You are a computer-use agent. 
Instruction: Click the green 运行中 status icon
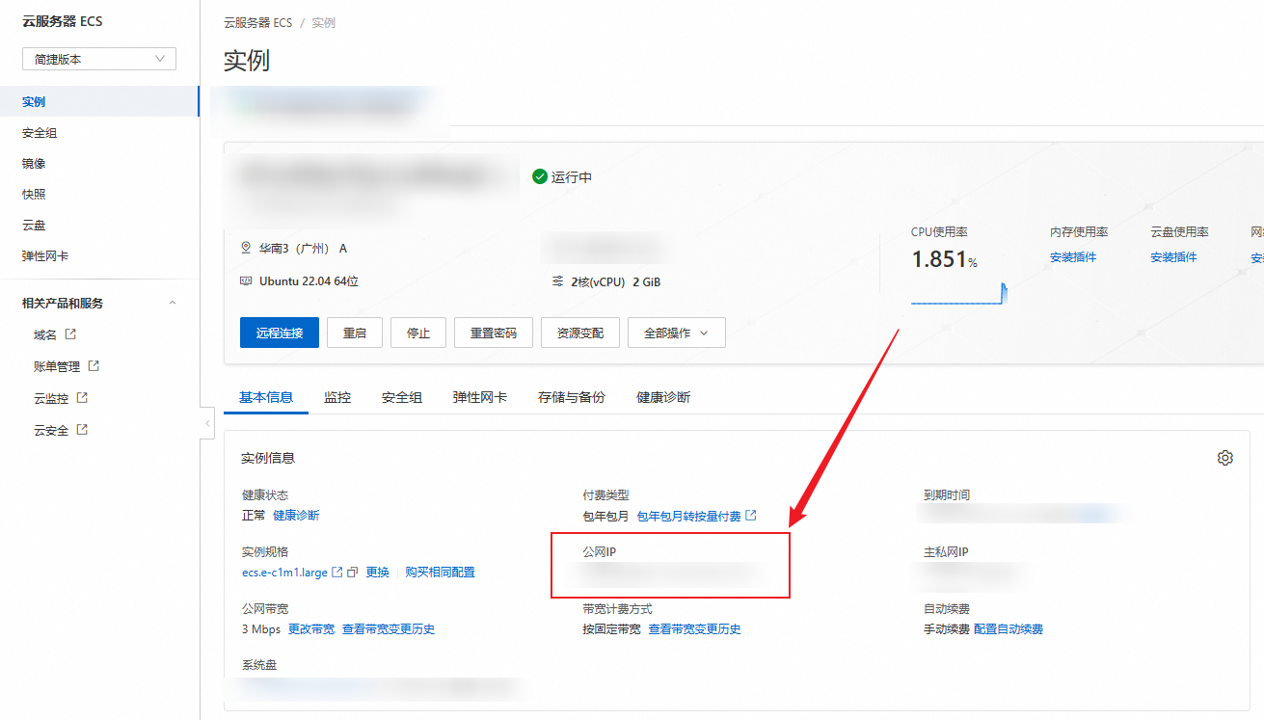point(540,177)
